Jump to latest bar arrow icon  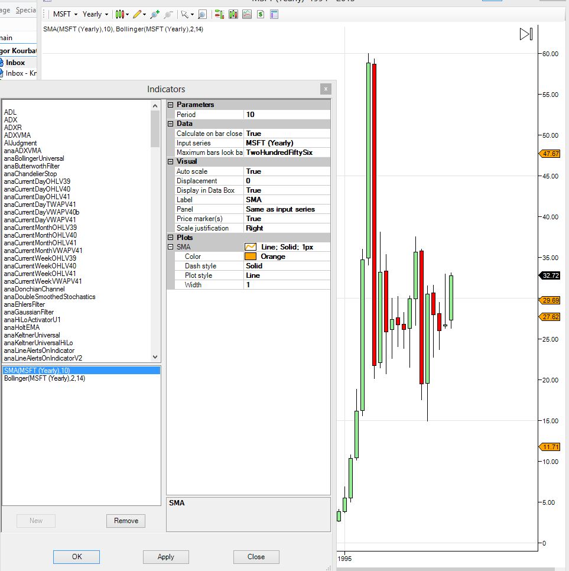coord(526,34)
